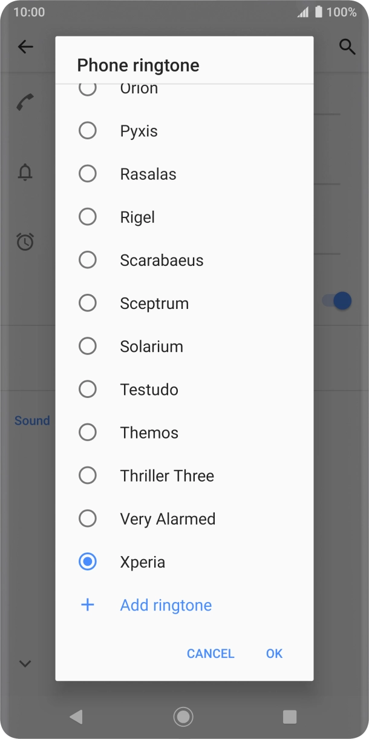This screenshot has width=369, height=739.
Task: Select the Scarabaeus radio button
Action: pyautogui.click(x=88, y=259)
